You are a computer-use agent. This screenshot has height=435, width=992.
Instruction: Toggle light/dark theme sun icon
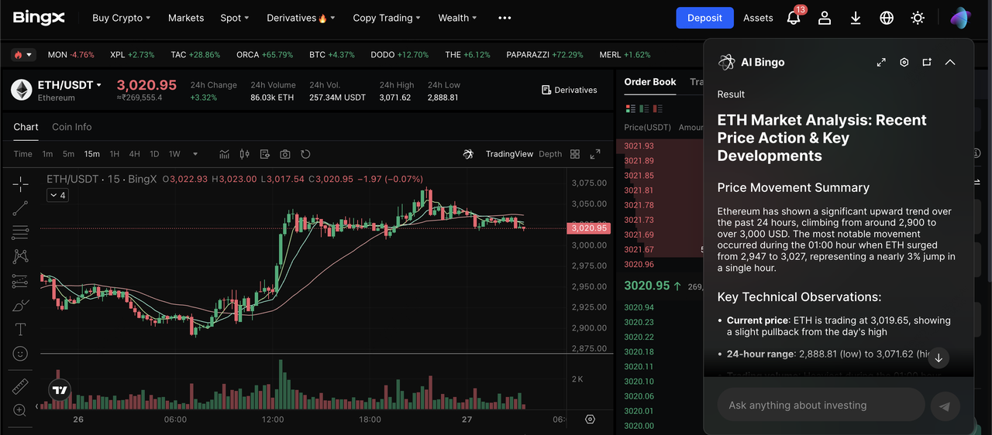tap(918, 18)
